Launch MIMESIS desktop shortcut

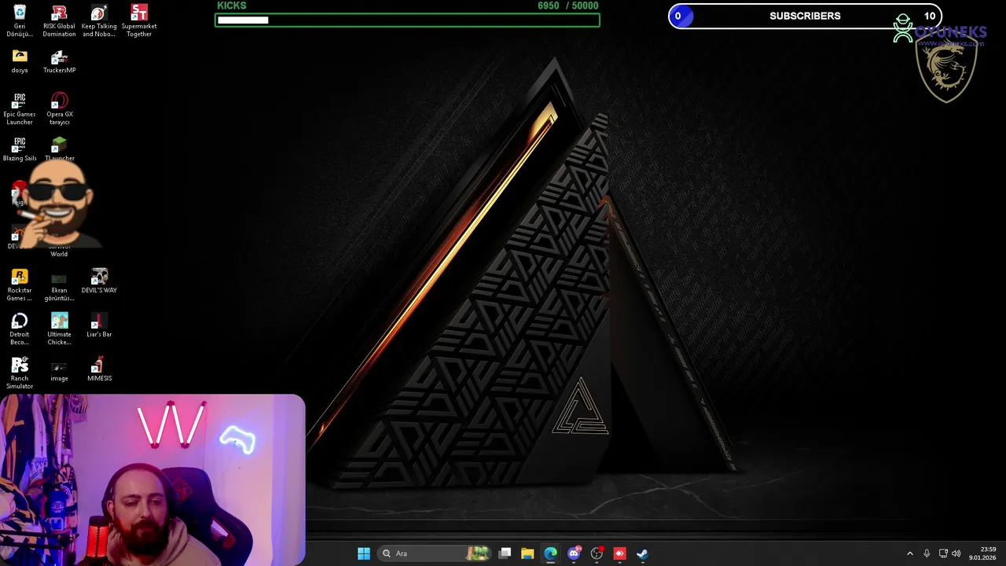coord(99,369)
